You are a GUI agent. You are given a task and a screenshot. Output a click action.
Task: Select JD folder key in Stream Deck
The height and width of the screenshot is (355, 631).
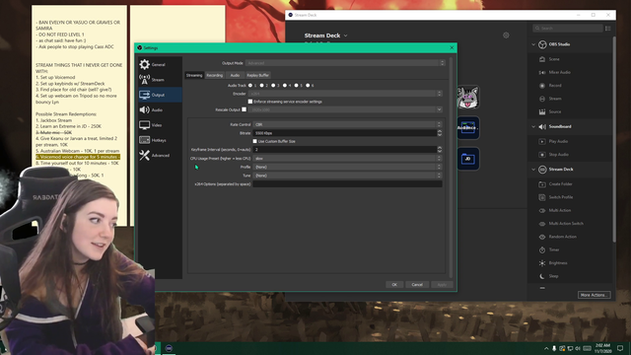[x=468, y=159]
